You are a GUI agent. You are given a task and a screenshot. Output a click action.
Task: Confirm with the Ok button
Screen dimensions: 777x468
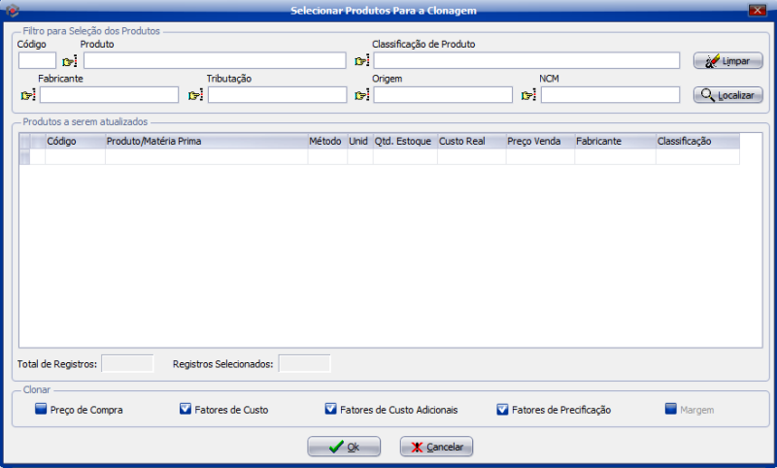(344, 447)
